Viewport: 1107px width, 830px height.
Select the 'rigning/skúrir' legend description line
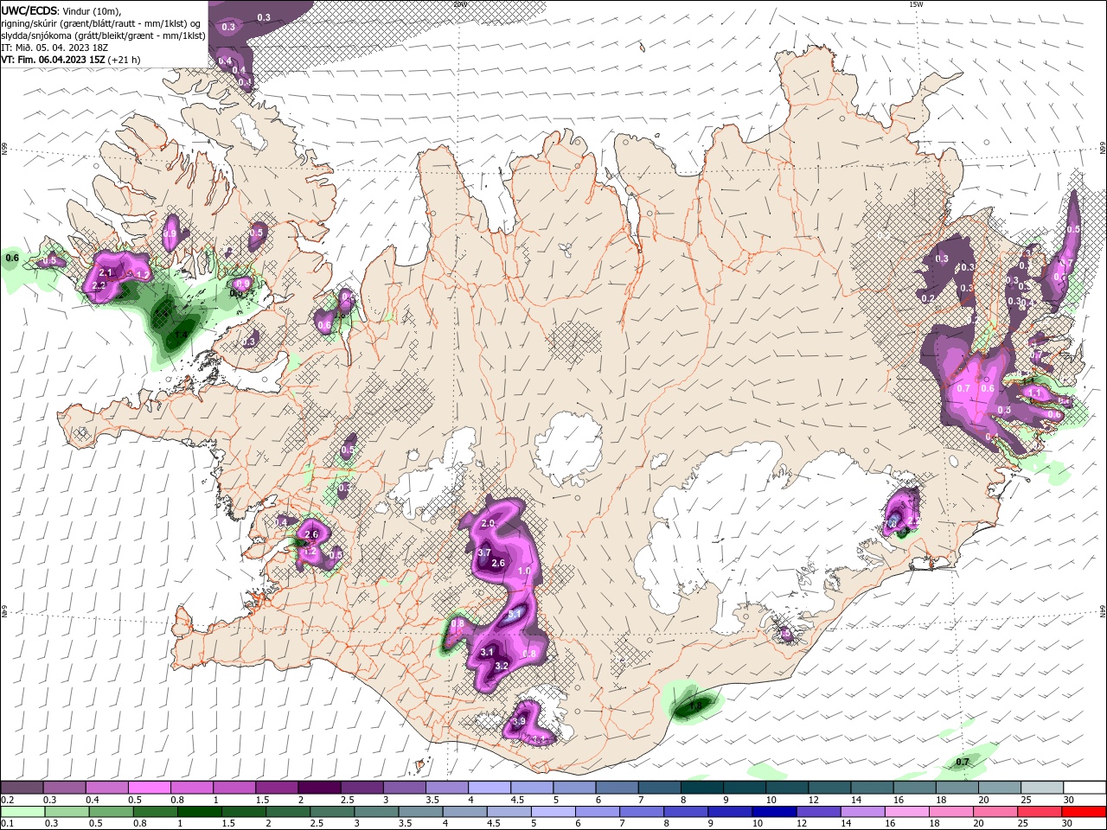102,22
